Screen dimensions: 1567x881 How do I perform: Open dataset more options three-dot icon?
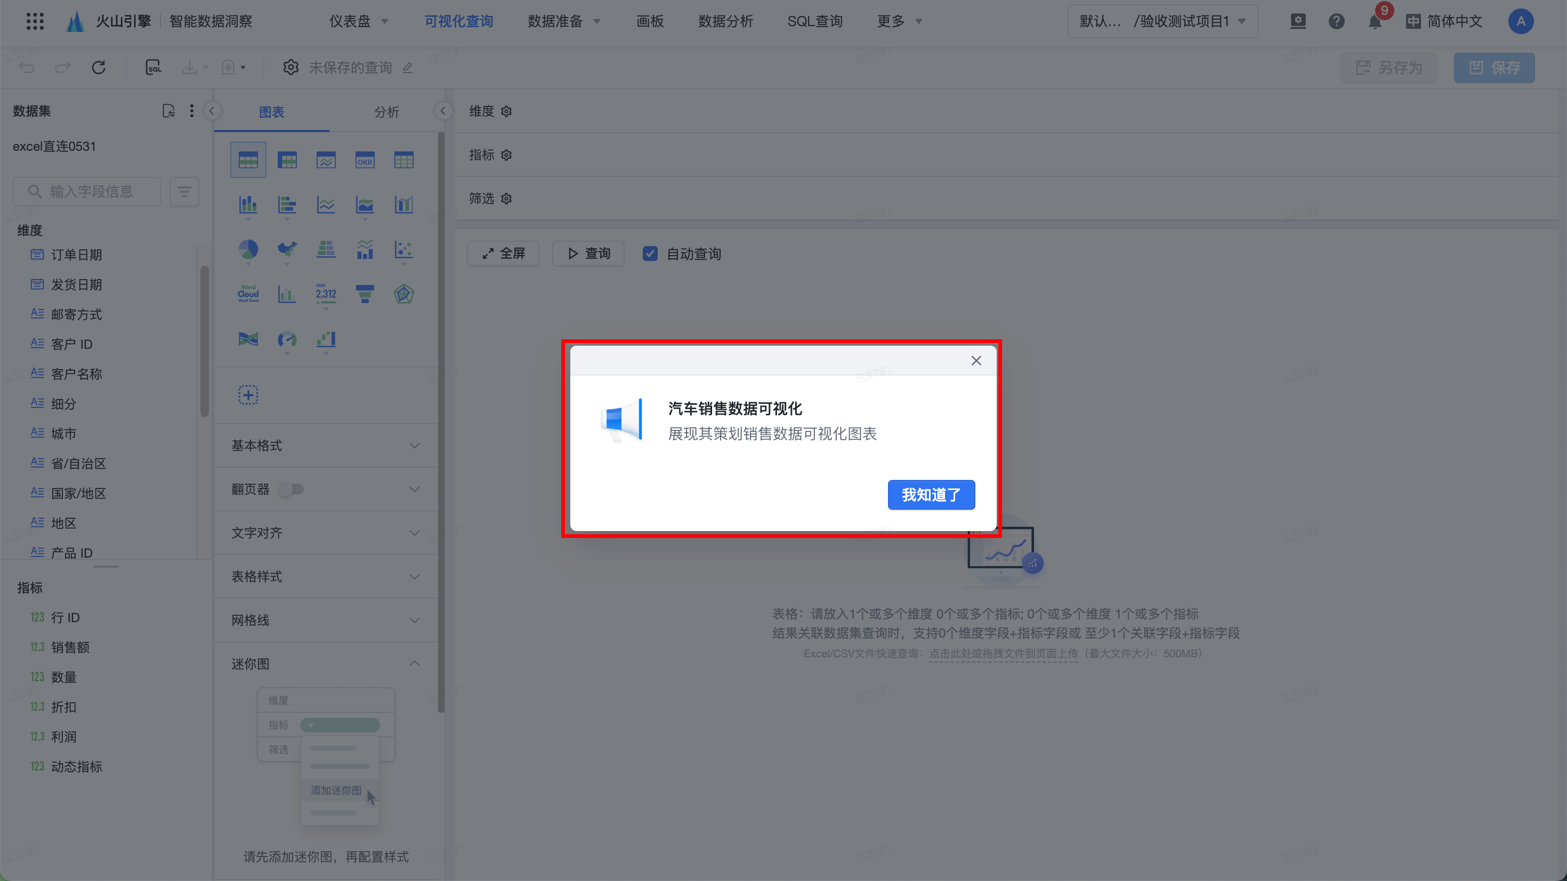pyautogui.click(x=192, y=111)
